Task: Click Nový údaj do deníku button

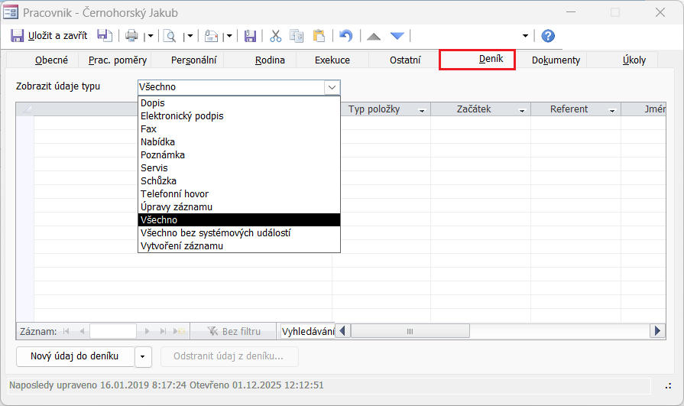Action: coord(74,356)
